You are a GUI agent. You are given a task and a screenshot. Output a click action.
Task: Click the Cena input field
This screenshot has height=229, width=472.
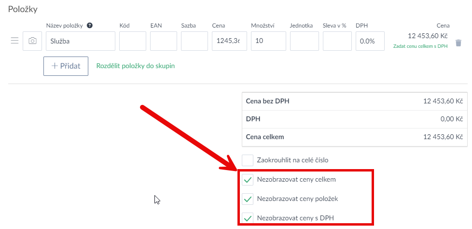click(x=229, y=41)
